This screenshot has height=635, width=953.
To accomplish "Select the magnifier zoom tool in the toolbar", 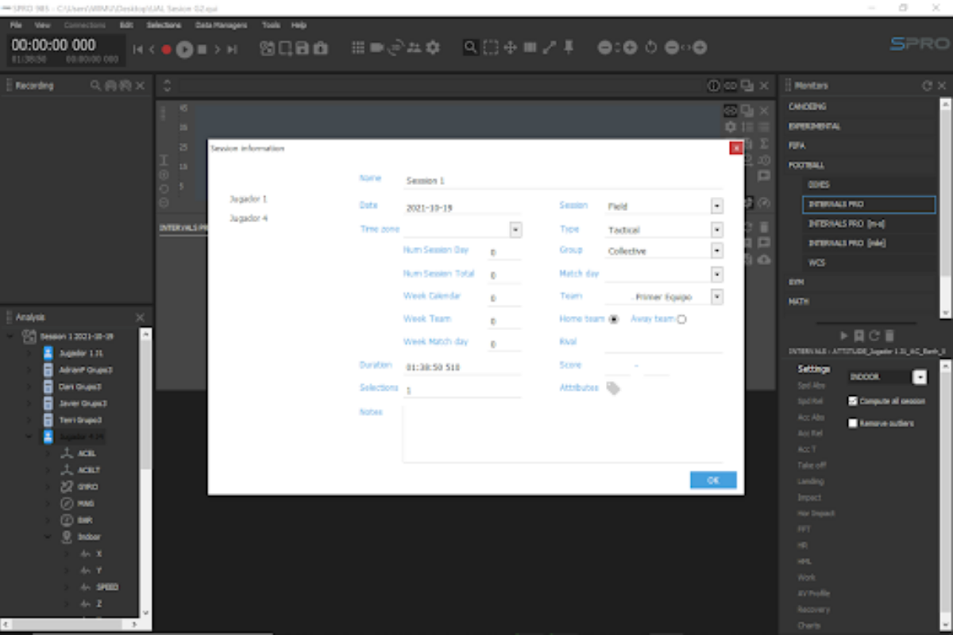I will [470, 48].
